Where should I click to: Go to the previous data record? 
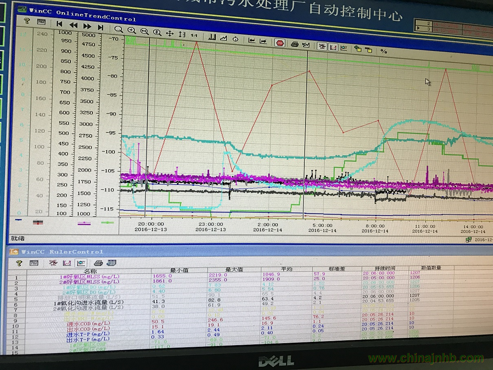(x=73, y=25)
